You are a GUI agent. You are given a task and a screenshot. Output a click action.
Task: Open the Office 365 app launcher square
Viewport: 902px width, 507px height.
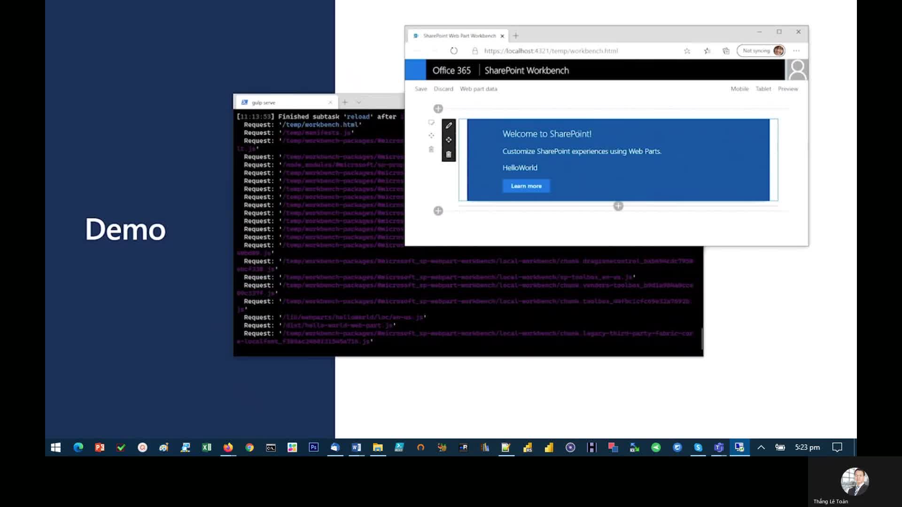pos(415,70)
